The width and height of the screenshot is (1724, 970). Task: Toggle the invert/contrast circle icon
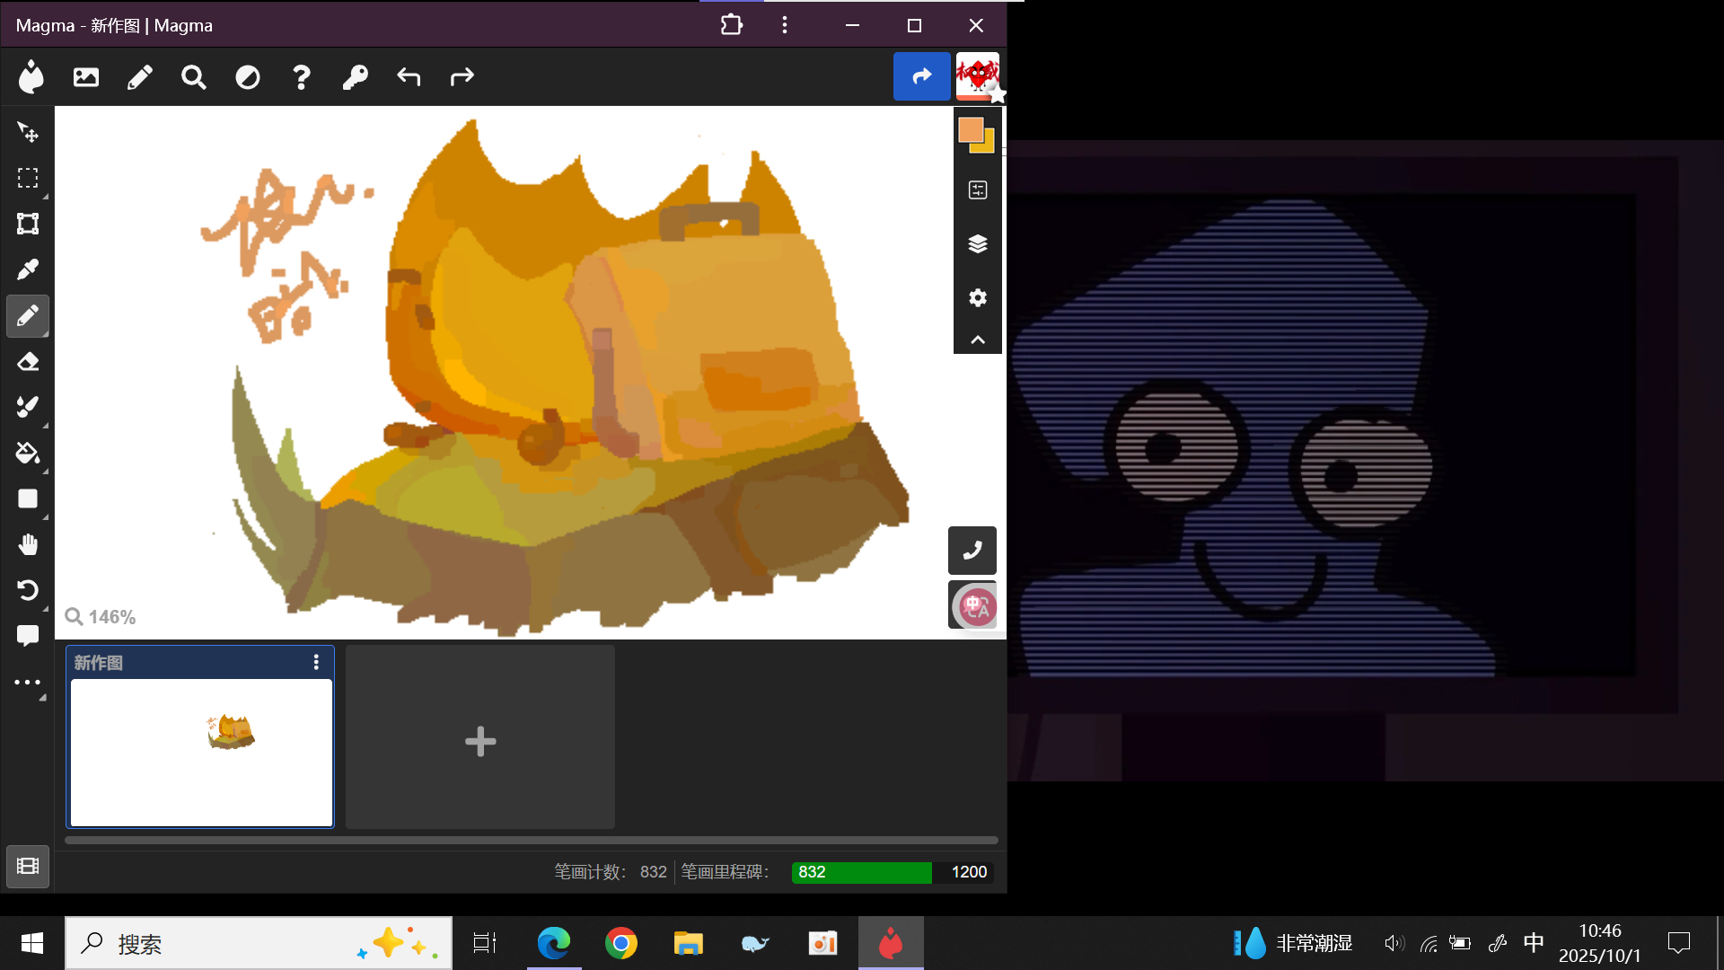pyautogui.click(x=247, y=77)
